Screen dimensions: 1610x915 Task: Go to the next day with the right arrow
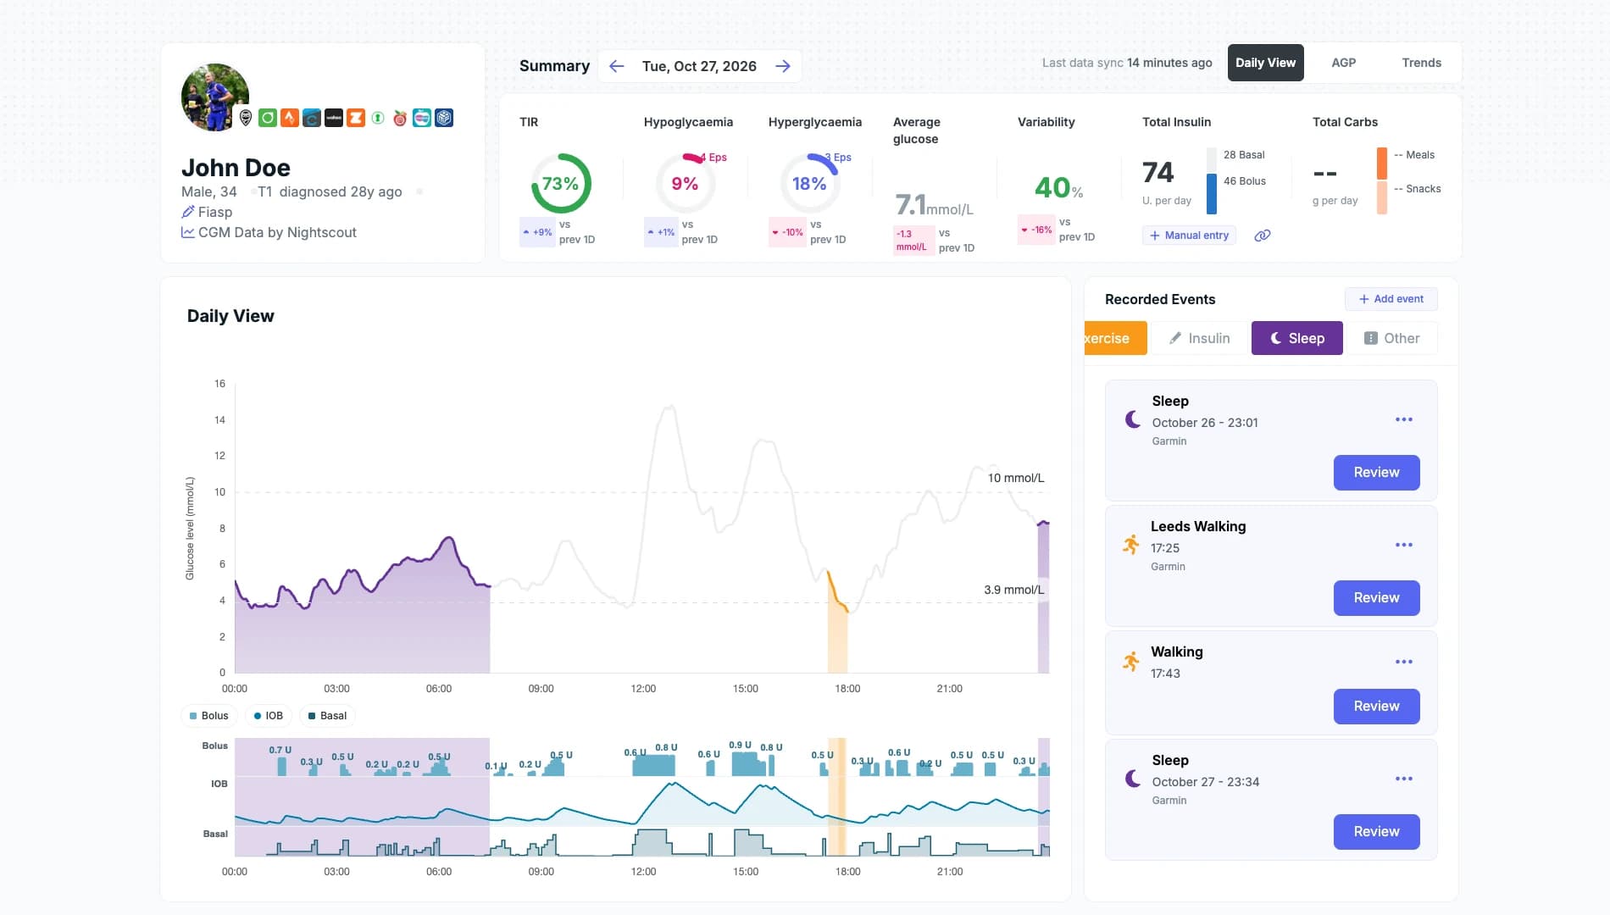(x=782, y=66)
